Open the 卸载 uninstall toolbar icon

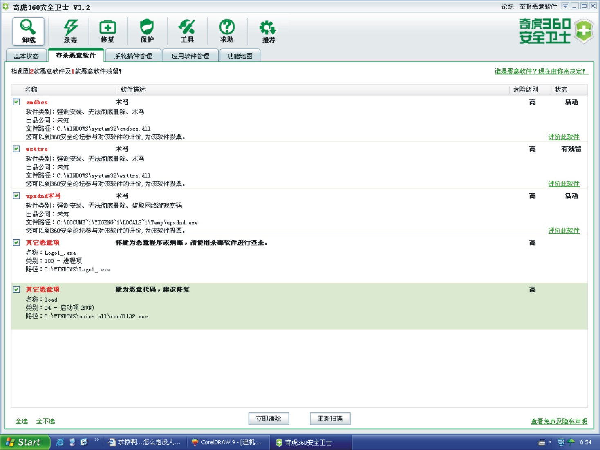pos(28,31)
